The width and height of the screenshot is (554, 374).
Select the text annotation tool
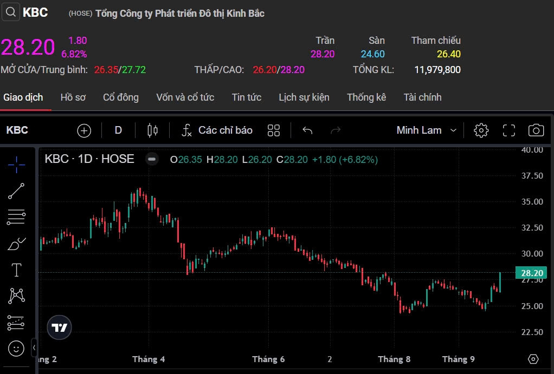click(16, 270)
